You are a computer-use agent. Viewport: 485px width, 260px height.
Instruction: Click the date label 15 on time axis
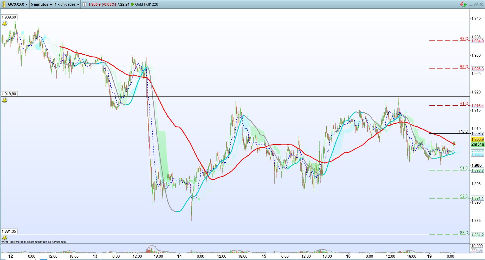(x=264, y=256)
